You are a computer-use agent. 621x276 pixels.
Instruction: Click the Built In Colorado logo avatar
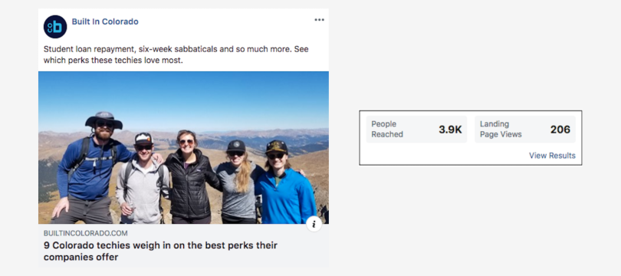(x=55, y=27)
